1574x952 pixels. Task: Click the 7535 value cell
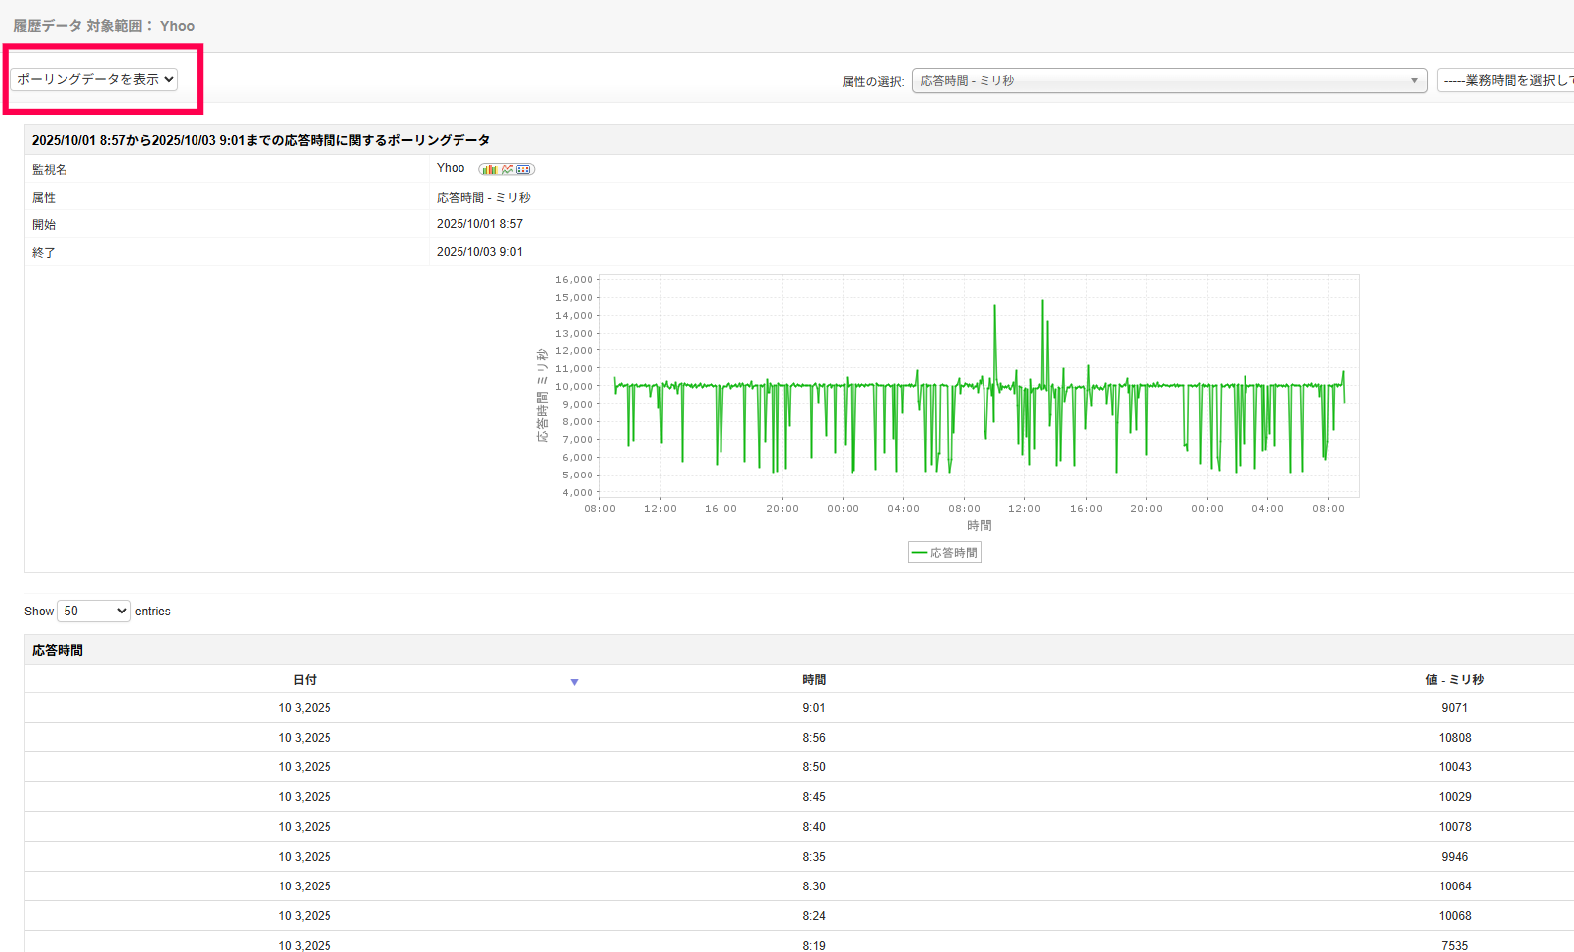tap(1454, 945)
